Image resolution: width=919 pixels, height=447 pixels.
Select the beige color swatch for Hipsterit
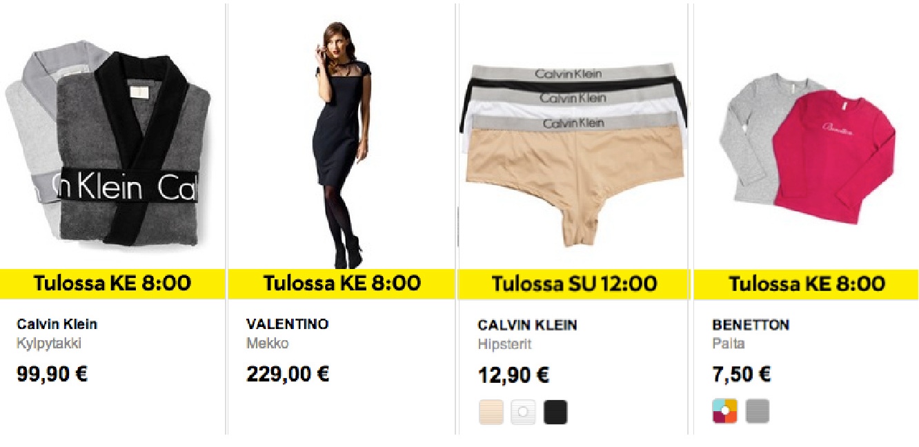point(491,412)
